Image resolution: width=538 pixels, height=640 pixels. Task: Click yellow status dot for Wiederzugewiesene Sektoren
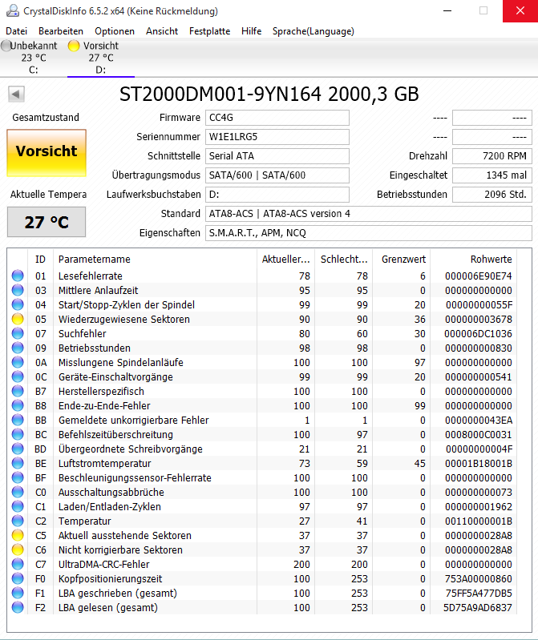point(18,319)
